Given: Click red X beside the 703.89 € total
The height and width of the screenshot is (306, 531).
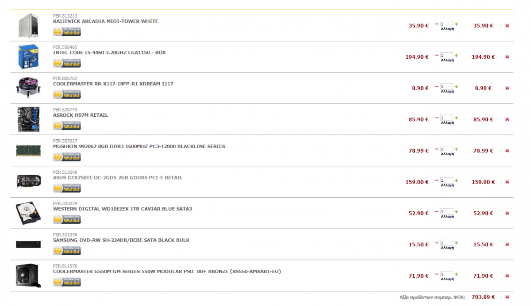Looking at the screenshot, I should pyautogui.click(x=507, y=297).
